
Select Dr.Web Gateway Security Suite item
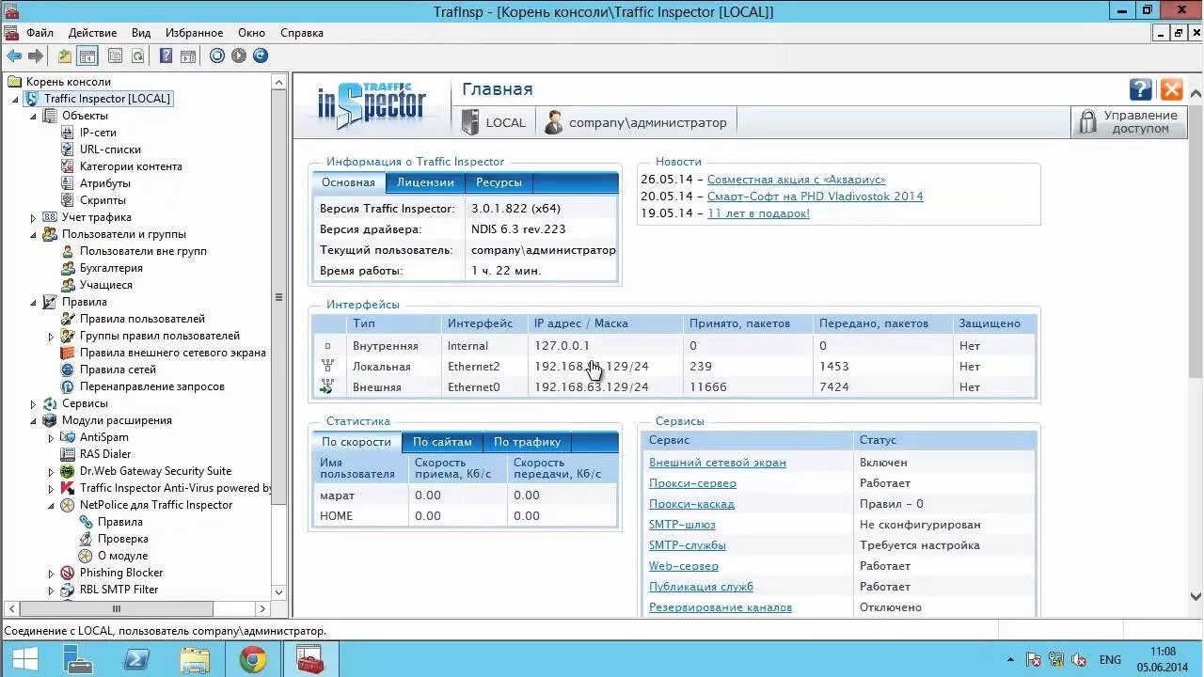(x=155, y=471)
